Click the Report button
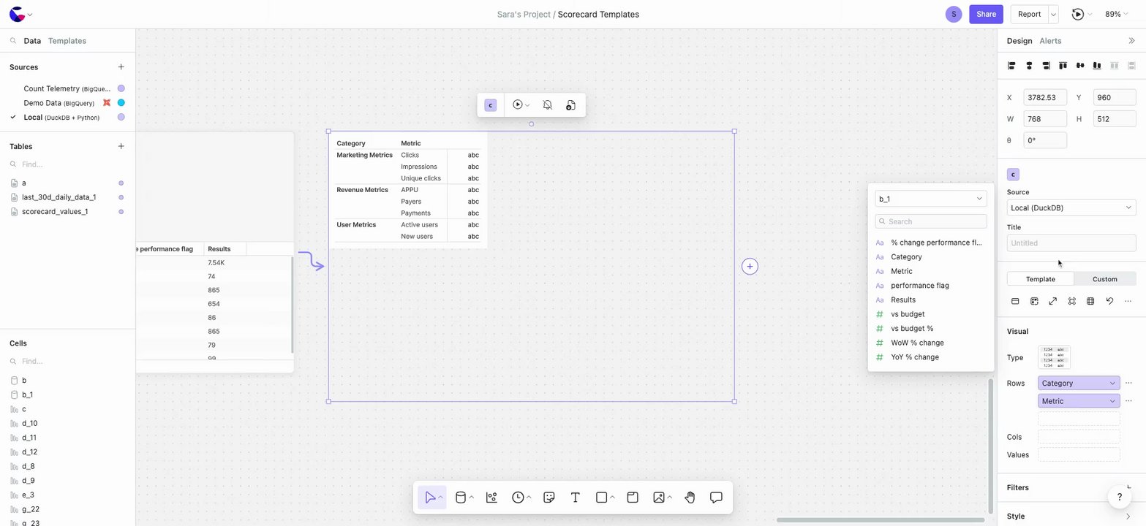The width and height of the screenshot is (1146, 526). (x=1029, y=14)
